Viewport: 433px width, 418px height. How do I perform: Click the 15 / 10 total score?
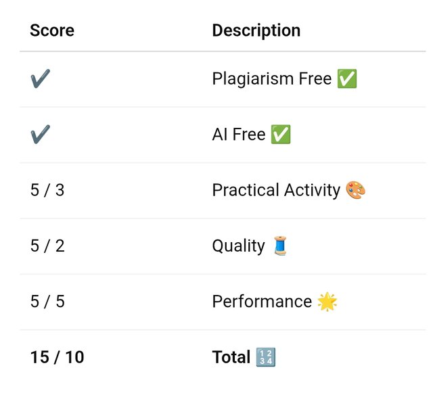(57, 357)
